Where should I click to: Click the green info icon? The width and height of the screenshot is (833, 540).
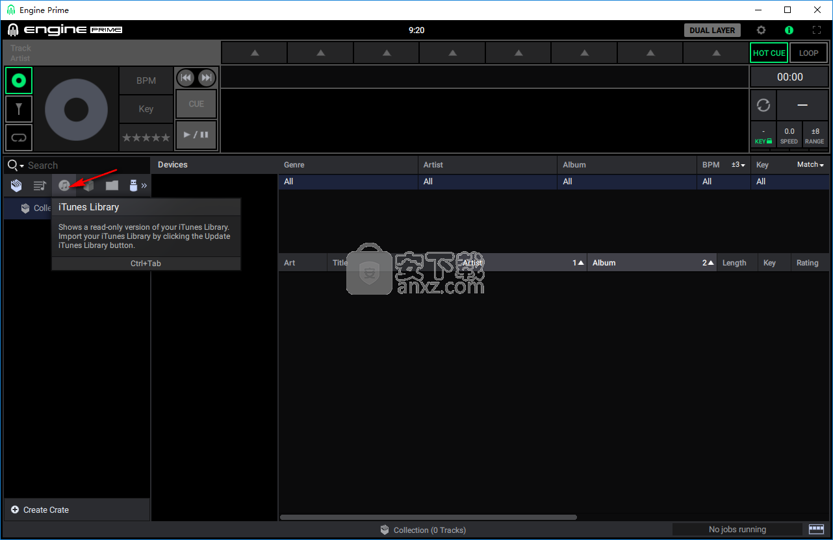coord(789,30)
